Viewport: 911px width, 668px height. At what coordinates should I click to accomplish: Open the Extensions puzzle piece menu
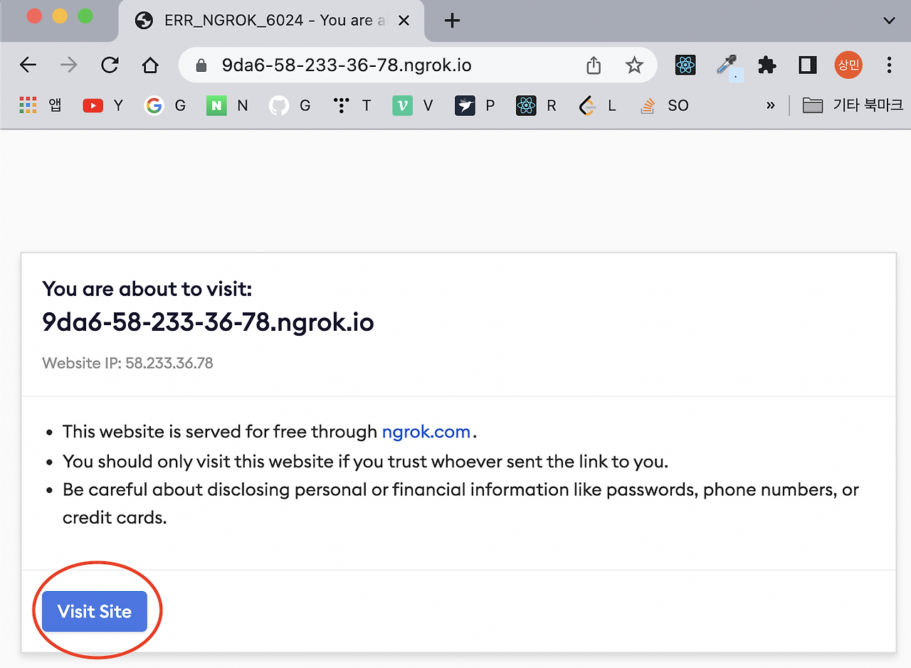[x=767, y=65]
